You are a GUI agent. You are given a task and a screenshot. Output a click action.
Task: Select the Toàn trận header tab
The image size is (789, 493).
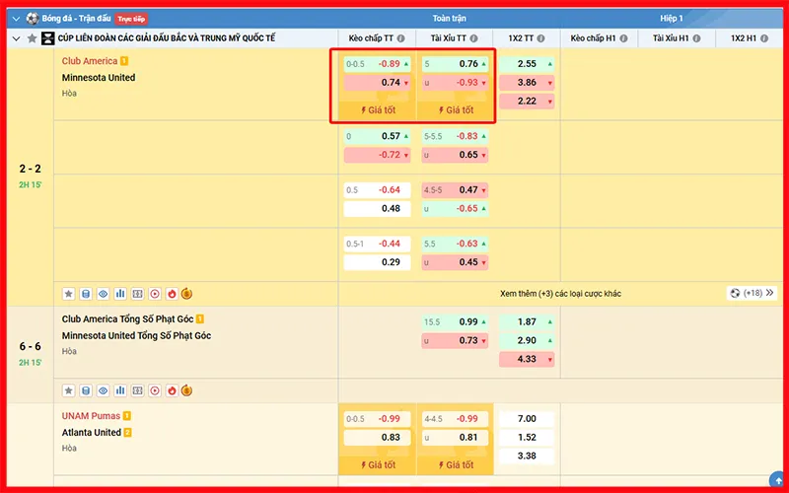pyautogui.click(x=449, y=19)
